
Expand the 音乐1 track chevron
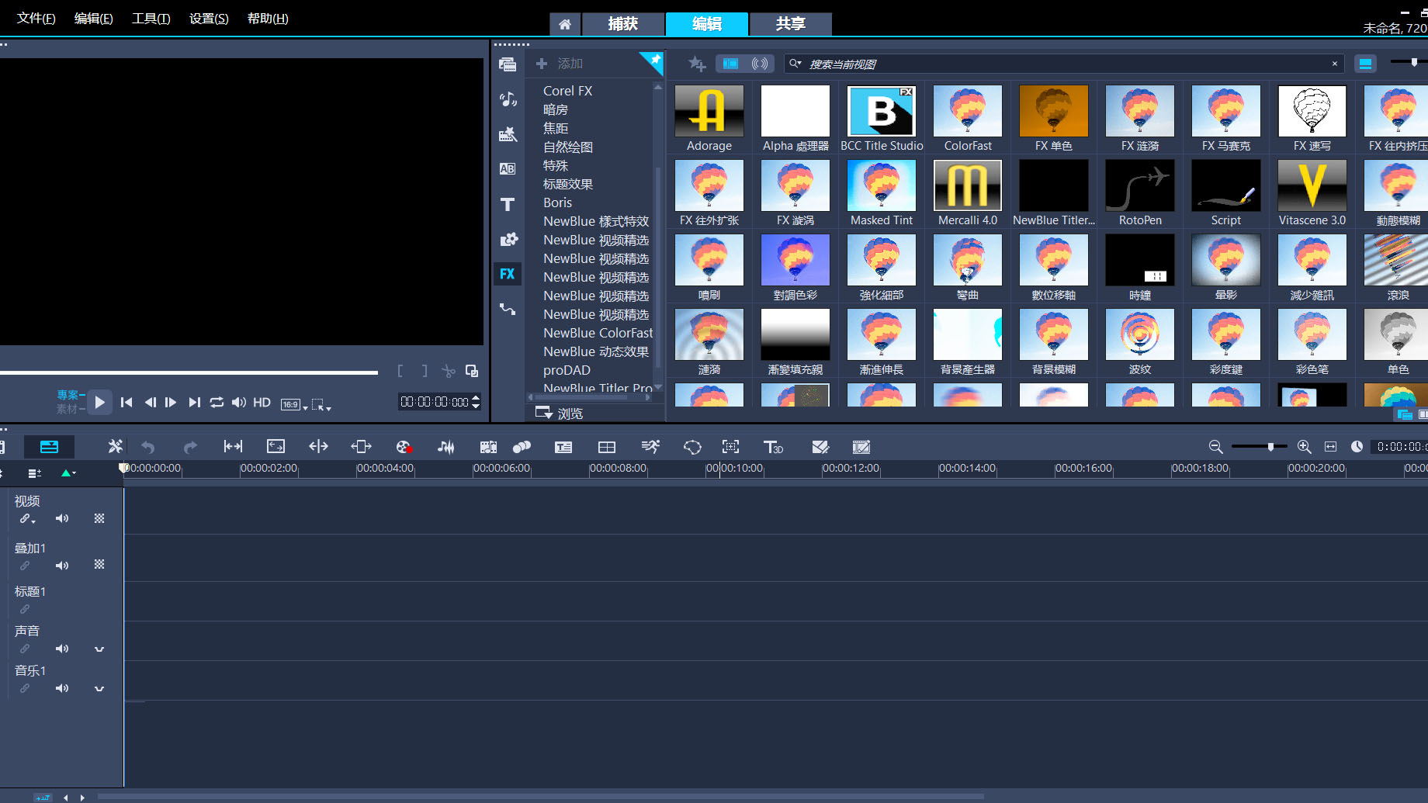[99, 688]
